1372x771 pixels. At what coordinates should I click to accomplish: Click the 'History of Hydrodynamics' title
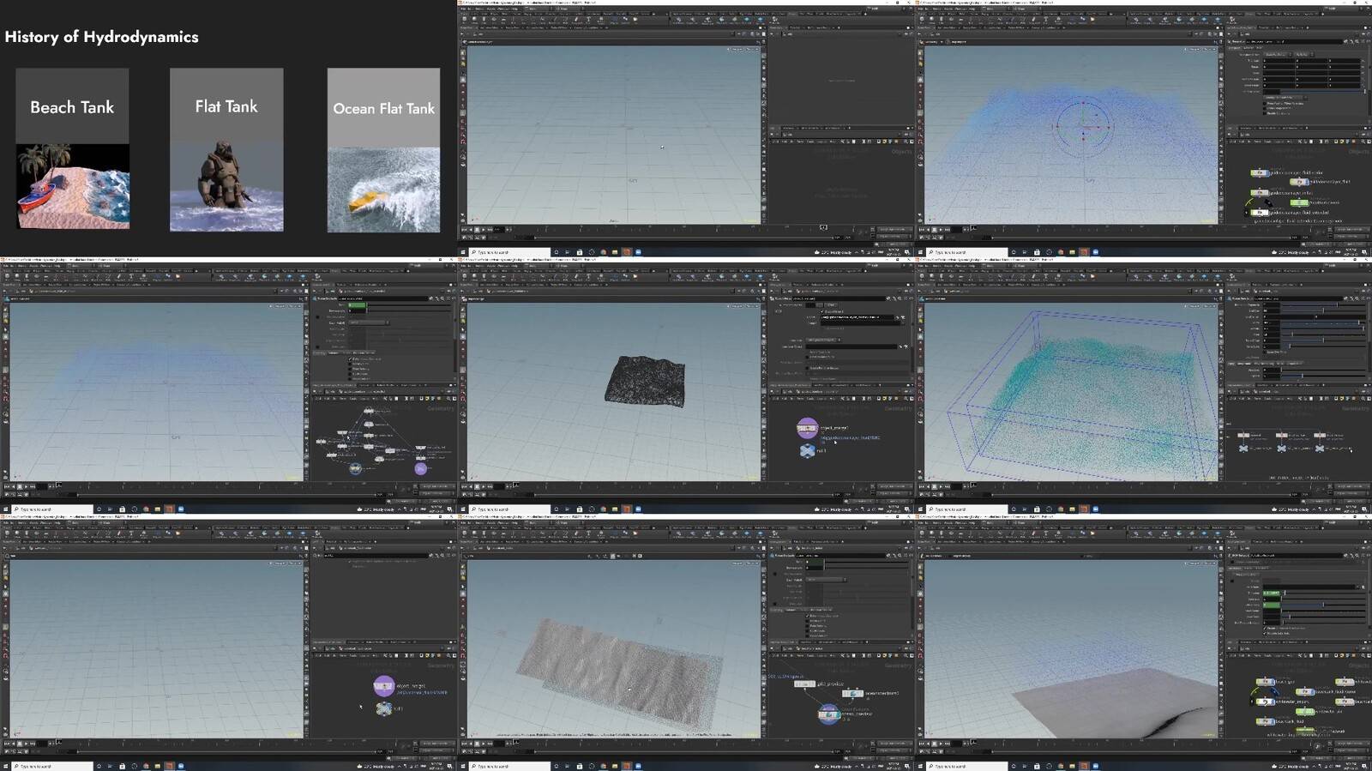(x=101, y=37)
